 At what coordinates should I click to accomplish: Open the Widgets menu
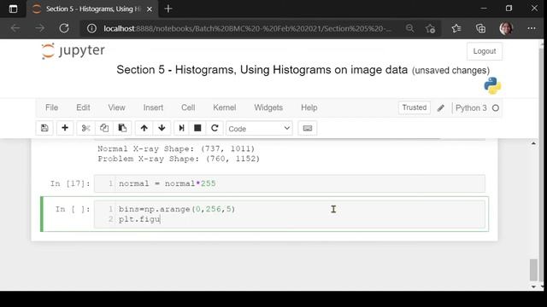pos(268,107)
